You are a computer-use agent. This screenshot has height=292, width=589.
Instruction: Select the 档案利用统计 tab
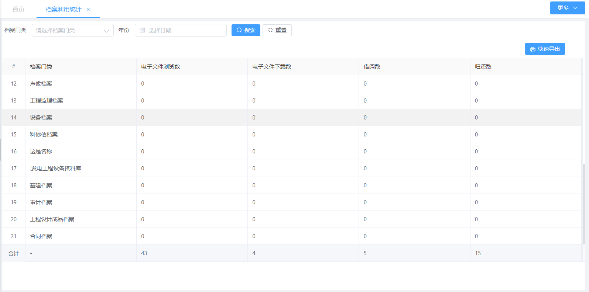pos(64,9)
